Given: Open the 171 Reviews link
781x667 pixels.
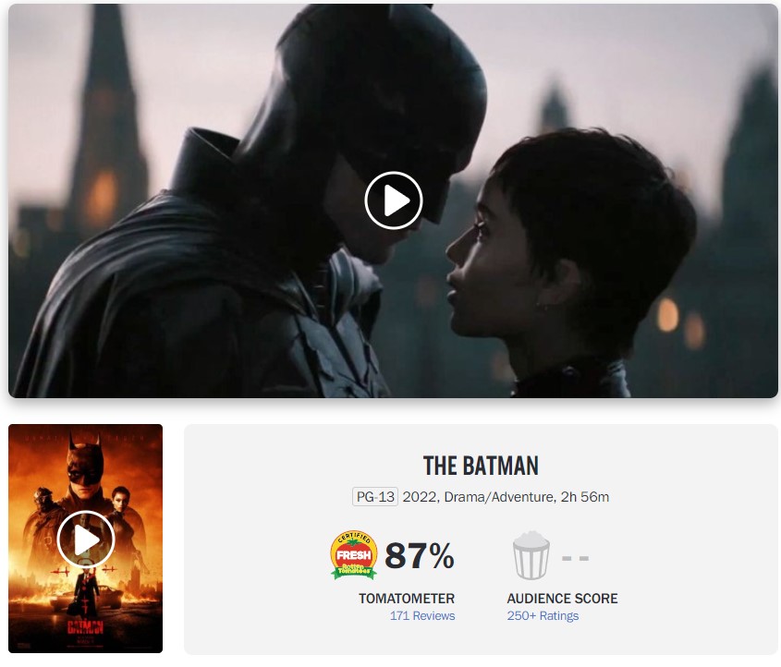Looking at the screenshot, I should [x=422, y=616].
